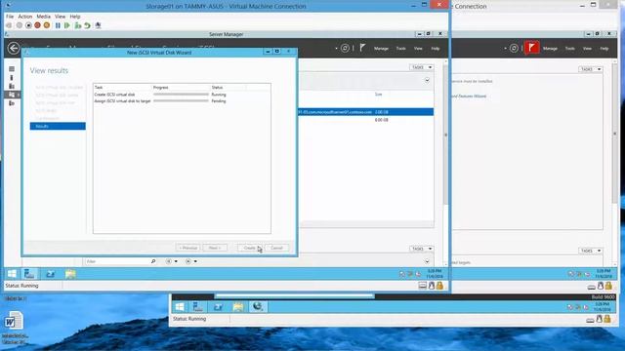Open upper TASKS dropdown in Storage01 Server Manager
The width and height of the screenshot is (625, 351).
(x=421, y=67)
